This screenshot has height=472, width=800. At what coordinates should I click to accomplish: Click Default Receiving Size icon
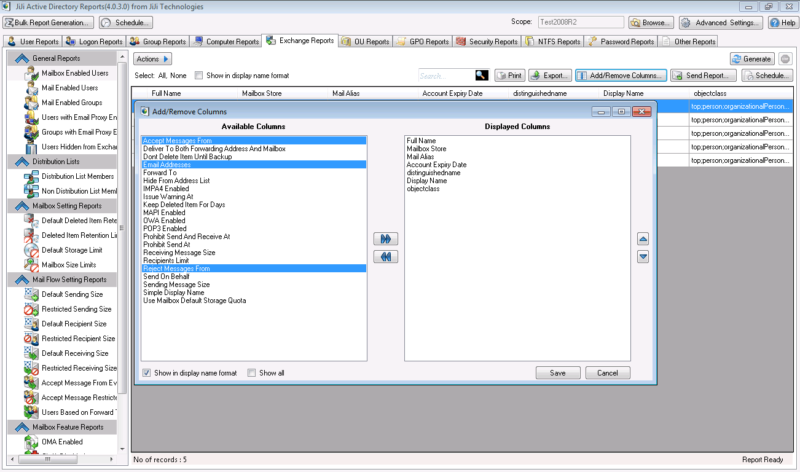click(x=32, y=353)
